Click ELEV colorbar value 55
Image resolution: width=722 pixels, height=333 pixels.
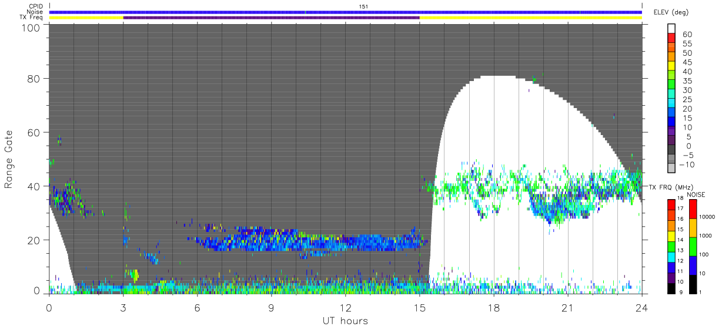688,44
